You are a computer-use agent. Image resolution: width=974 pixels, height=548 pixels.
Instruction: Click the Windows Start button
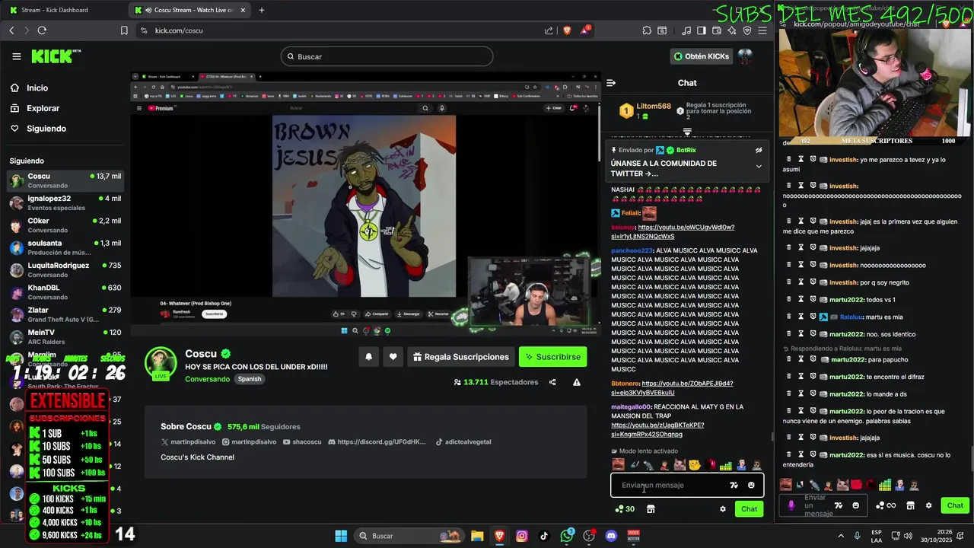pos(341,536)
